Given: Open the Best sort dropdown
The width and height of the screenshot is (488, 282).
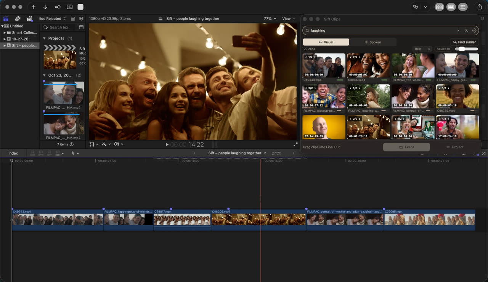Looking at the screenshot, I should [422, 49].
